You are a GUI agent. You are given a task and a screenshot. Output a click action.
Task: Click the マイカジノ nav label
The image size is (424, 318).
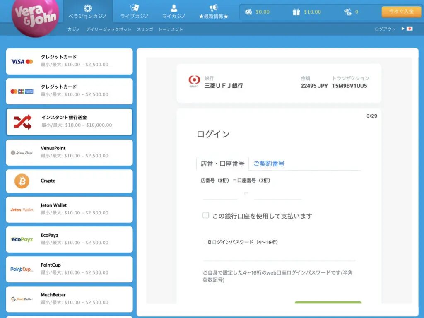[x=174, y=16]
